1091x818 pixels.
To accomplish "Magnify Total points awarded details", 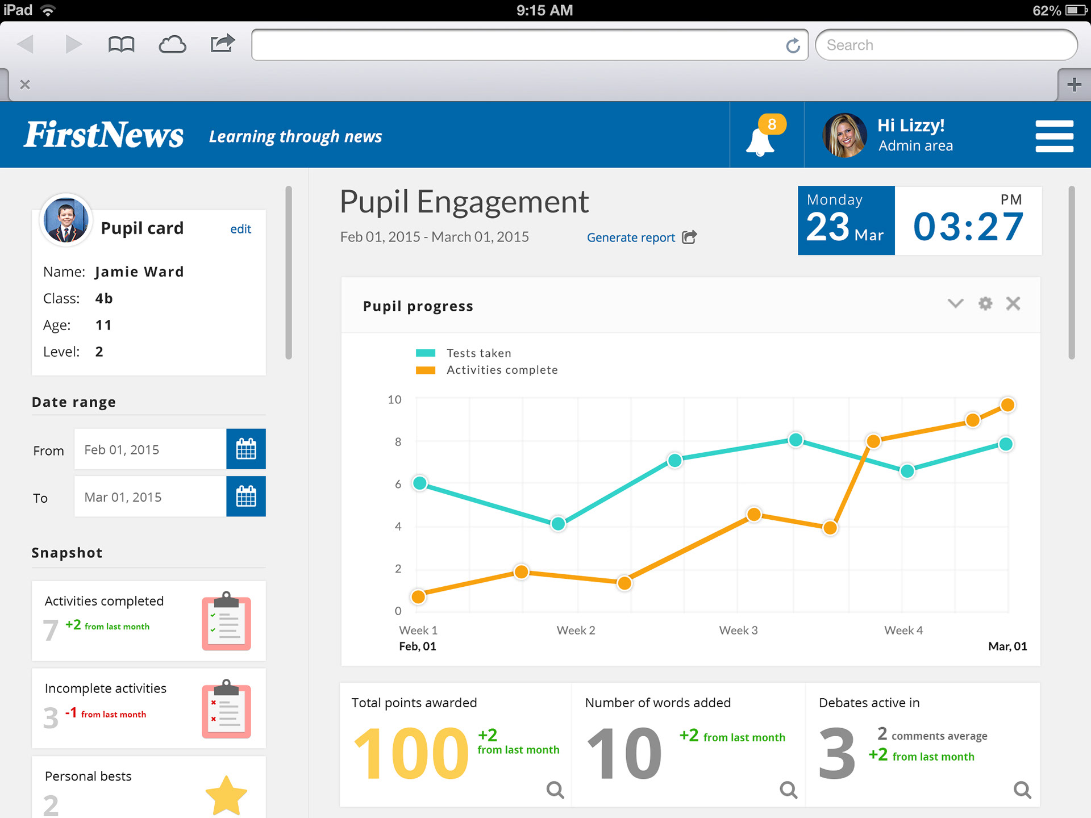I will (555, 789).
